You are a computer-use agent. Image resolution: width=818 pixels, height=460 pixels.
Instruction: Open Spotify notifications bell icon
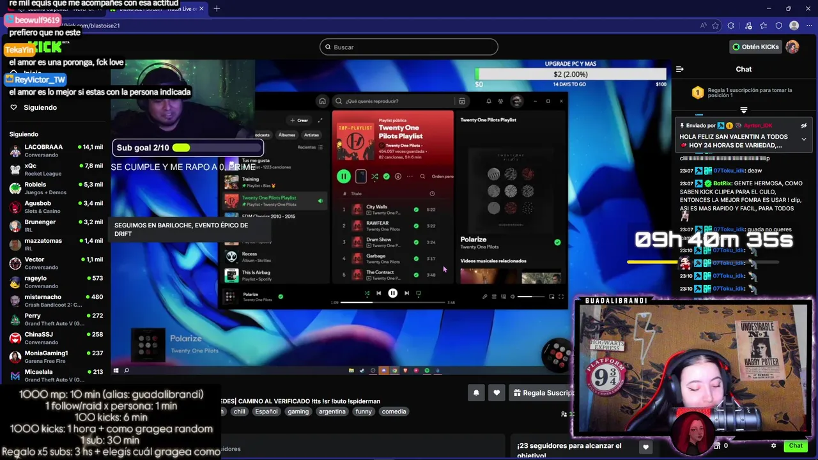[x=489, y=101]
